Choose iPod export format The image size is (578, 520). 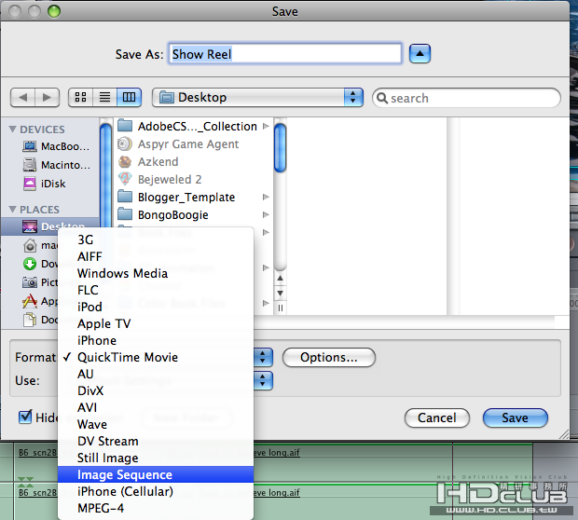coord(156,307)
